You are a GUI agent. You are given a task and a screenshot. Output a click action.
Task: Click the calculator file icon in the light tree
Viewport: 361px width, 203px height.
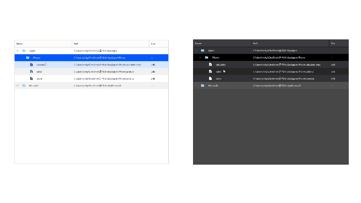(x=31, y=65)
